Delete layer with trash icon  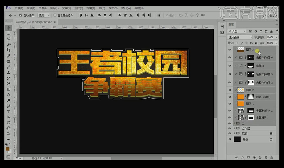point(271,157)
